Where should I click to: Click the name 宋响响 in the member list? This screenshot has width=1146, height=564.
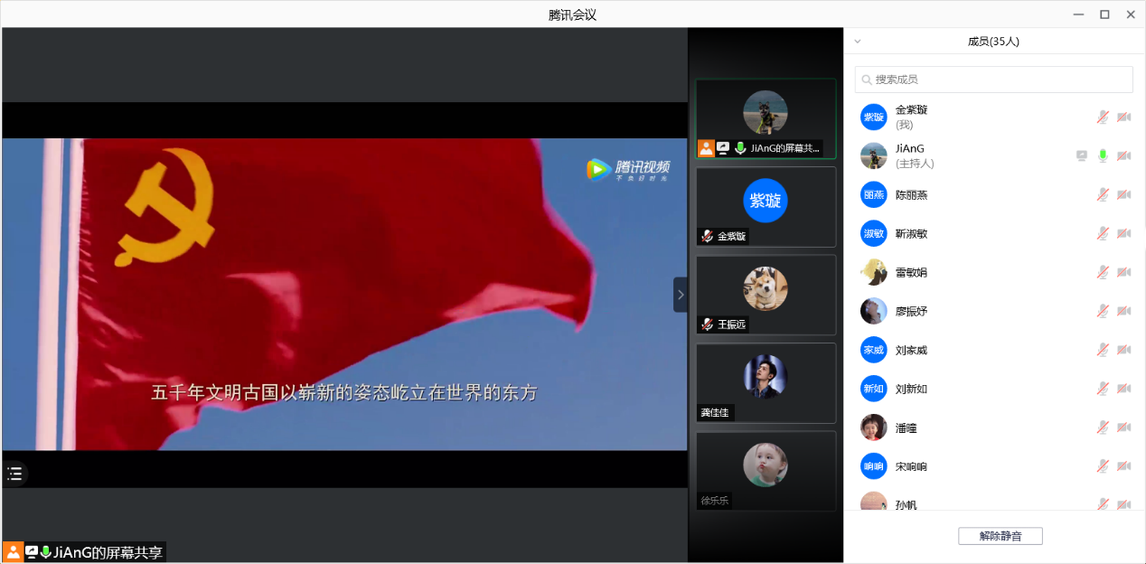pyautogui.click(x=911, y=466)
